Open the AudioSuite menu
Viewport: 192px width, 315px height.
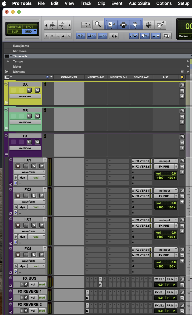pos(139,3)
